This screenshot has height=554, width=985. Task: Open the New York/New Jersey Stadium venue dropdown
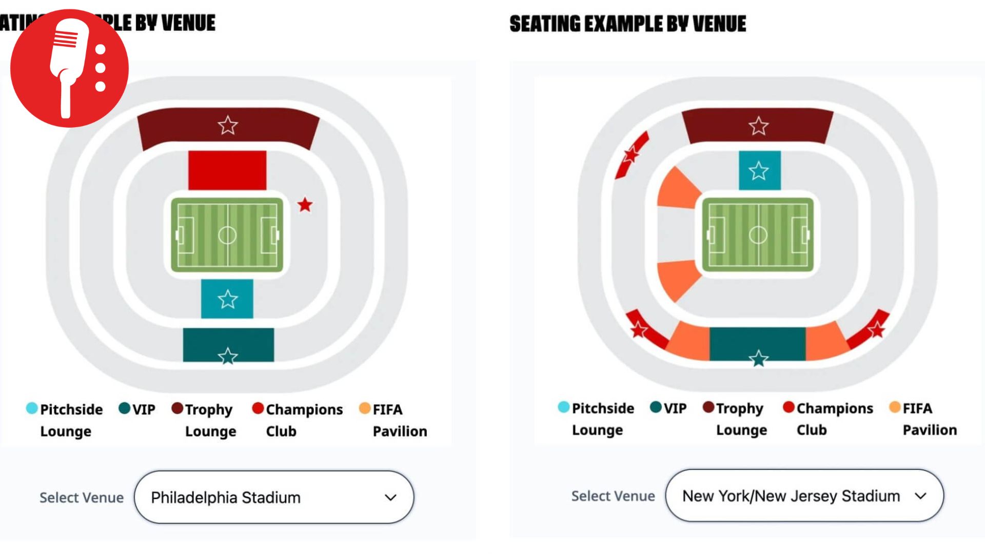(x=804, y=496)
